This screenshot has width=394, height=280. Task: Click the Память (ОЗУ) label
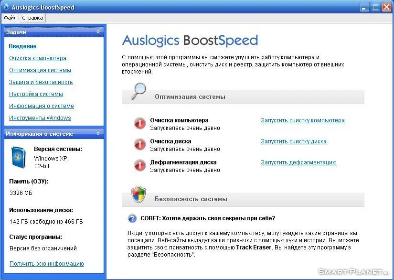28,182
